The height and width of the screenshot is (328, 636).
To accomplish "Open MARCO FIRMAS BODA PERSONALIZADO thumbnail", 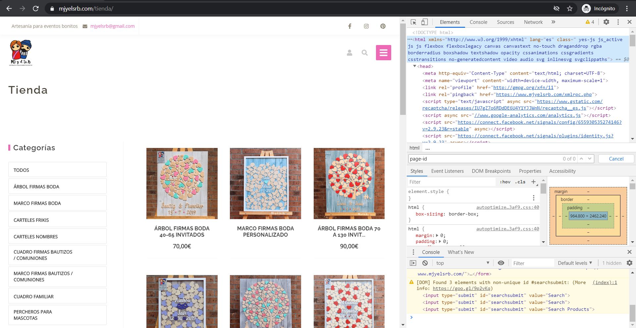I will pos(265,183).
